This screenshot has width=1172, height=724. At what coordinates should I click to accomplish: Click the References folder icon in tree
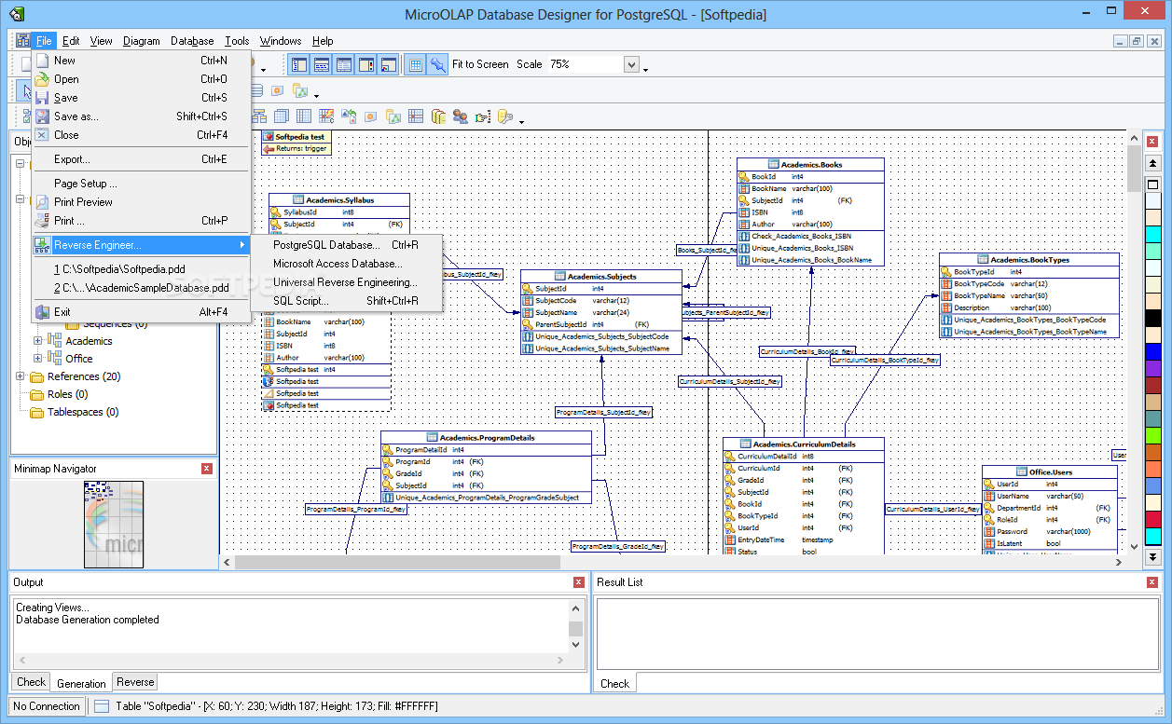37,377
